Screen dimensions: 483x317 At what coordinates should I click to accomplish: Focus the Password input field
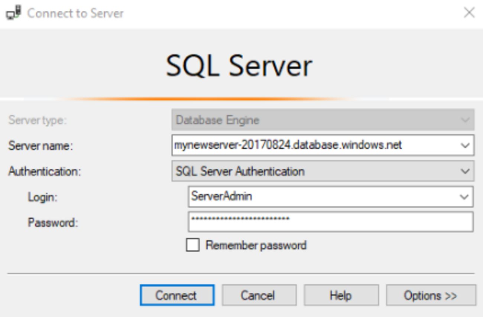click(x=331, y=222)
